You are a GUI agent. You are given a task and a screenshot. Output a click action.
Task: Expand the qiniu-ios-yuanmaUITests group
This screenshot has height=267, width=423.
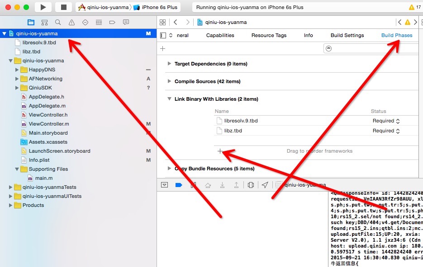(10, 196)
